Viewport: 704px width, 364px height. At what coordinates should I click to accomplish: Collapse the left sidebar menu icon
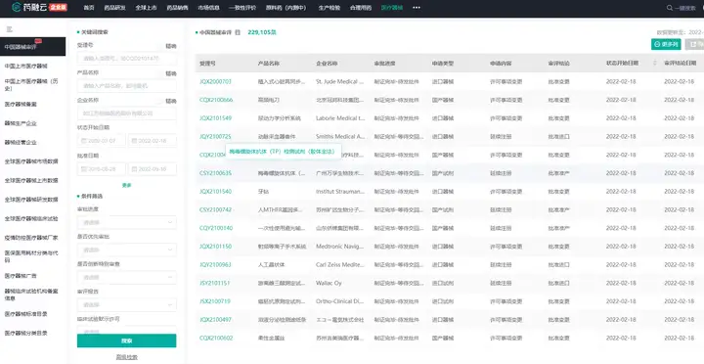click(x=9, y=29)
